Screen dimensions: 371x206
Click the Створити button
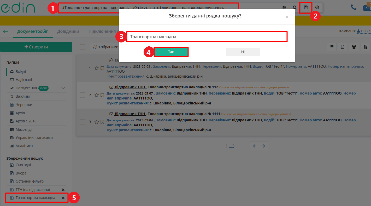[36, 47]
